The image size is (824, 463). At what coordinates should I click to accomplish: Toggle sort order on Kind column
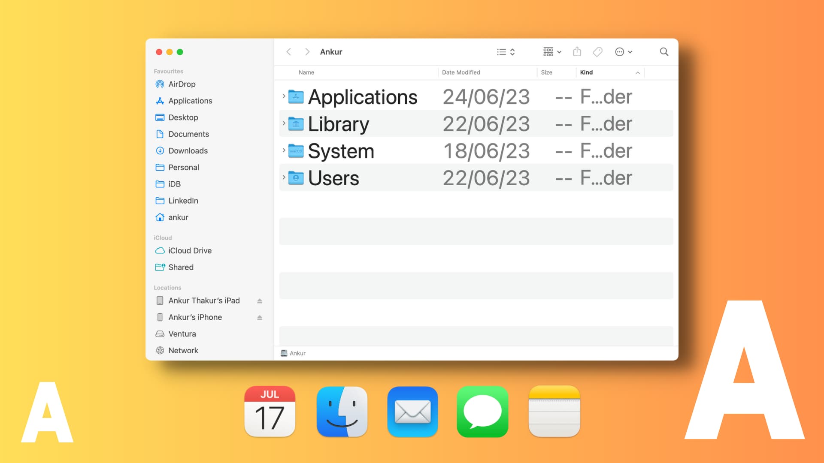pos(610,72)
